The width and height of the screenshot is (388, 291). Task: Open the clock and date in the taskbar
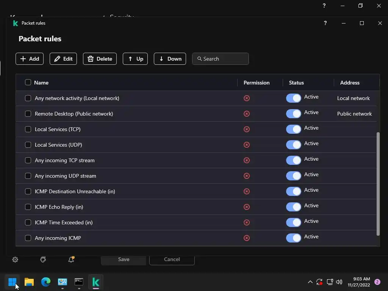(359, 282)
